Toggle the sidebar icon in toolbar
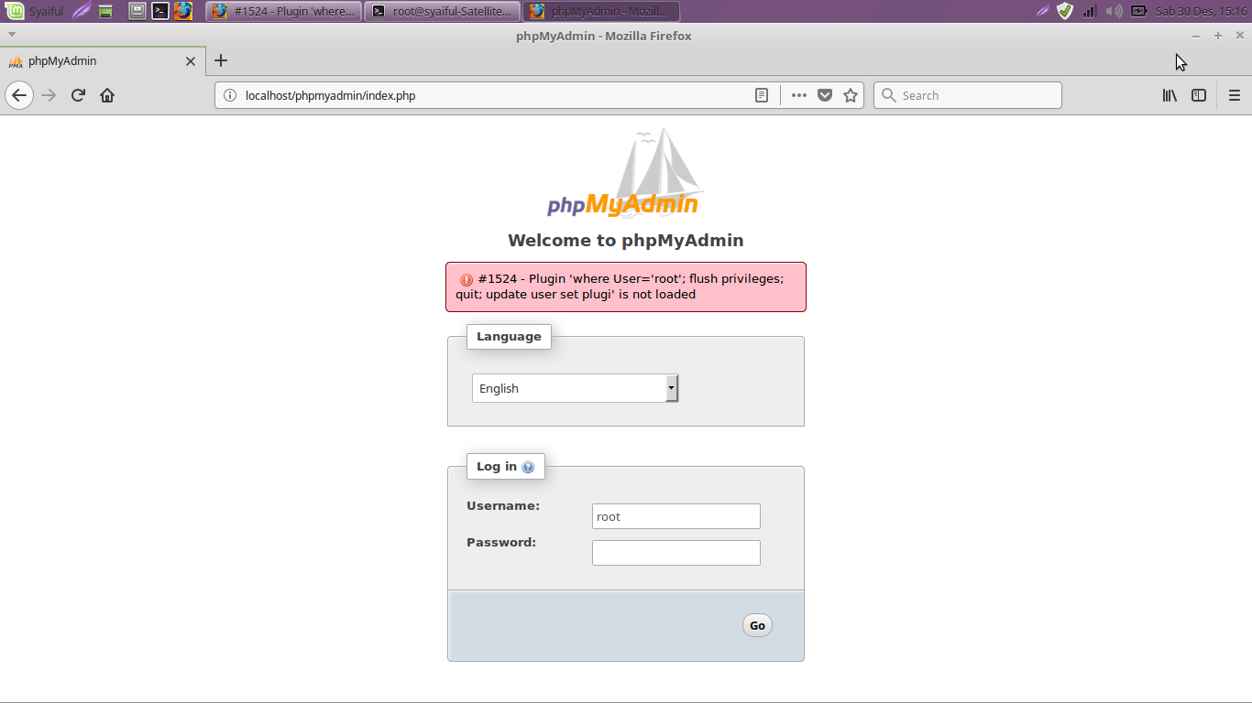1252x703 pixels. (1199, 95)
